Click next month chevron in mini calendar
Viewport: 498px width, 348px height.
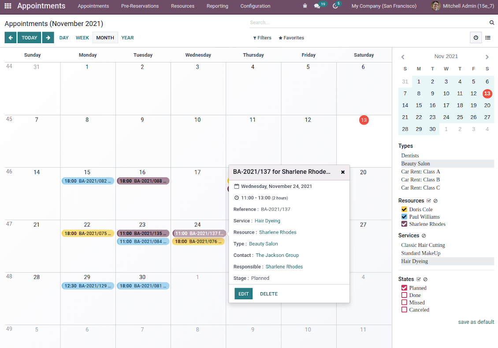487,57
